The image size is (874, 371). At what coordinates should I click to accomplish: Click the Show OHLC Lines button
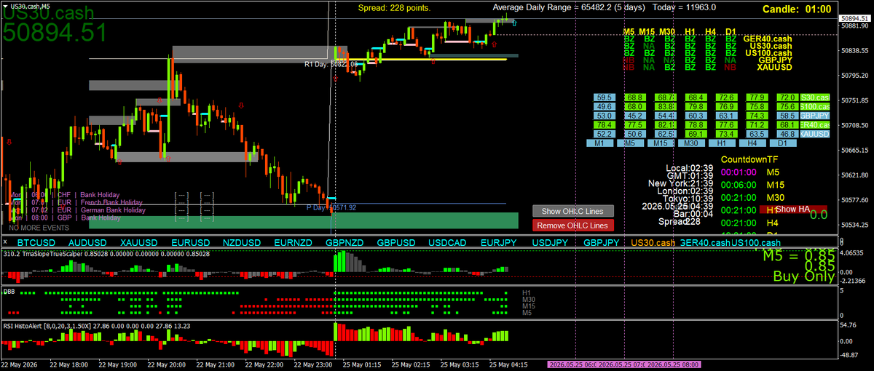[573, 211]
